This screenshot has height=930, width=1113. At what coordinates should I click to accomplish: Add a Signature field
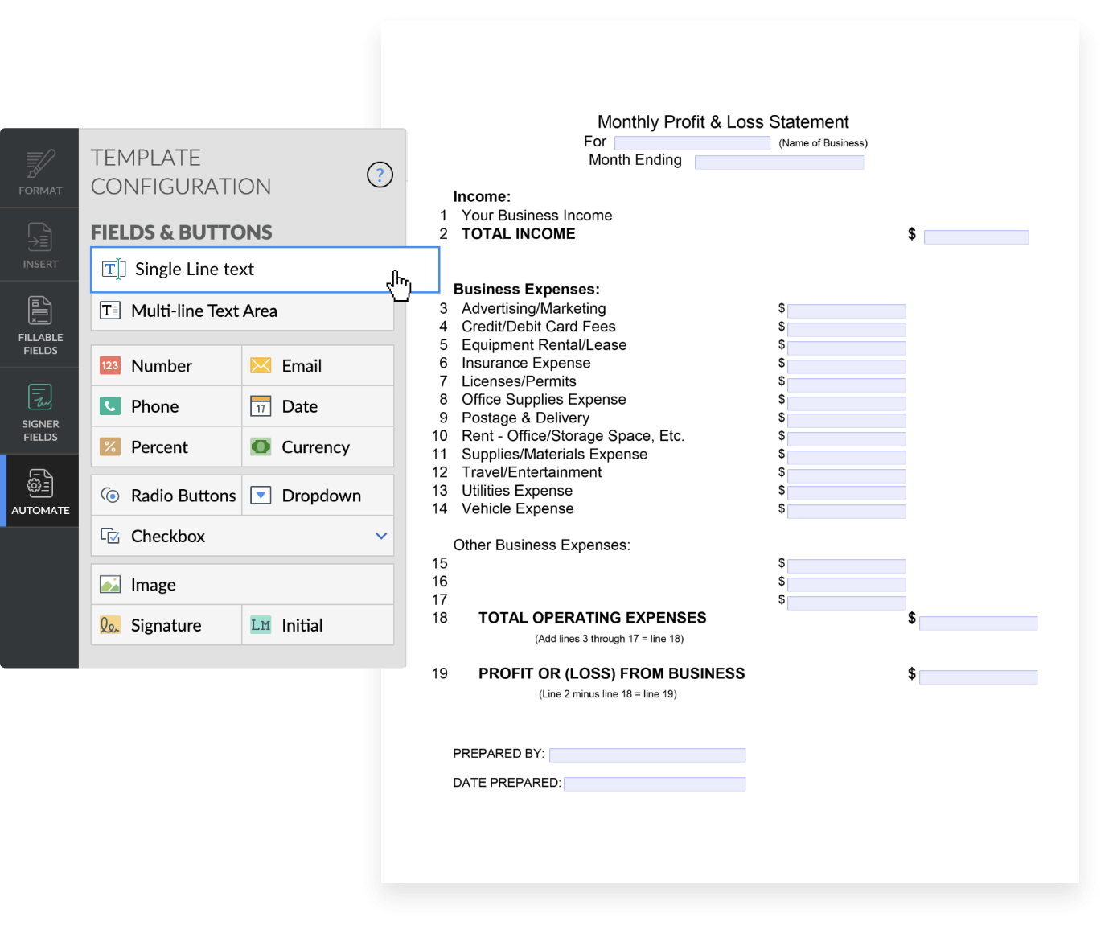click(x=166, y=626)
